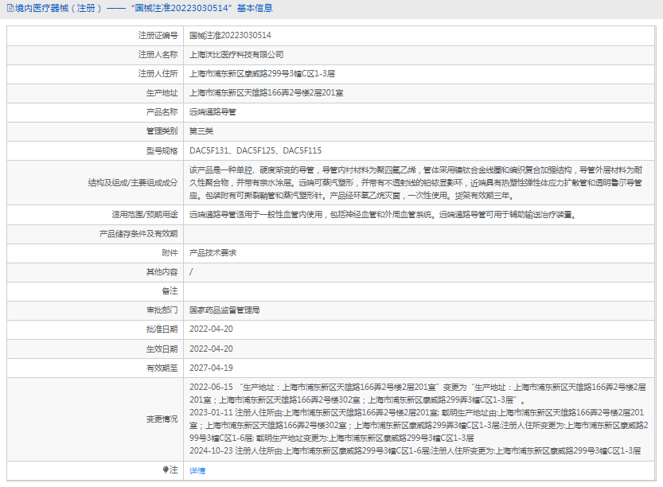Click the 生效日期 row label
Screen dimensions: 663x487
pos(162,349)
